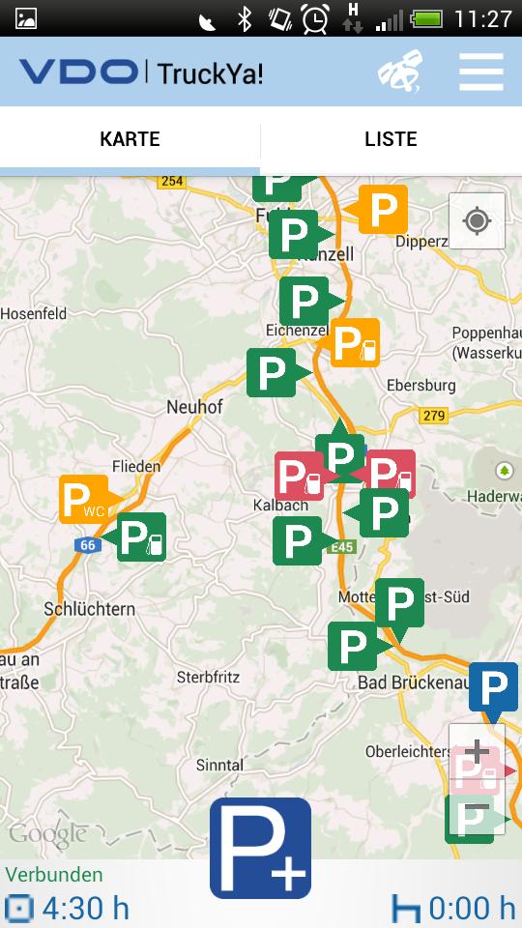Viewport: 522px width, 928px height.
Task: Tap the satellite icon in header
Action: click(x=400, y=72)
